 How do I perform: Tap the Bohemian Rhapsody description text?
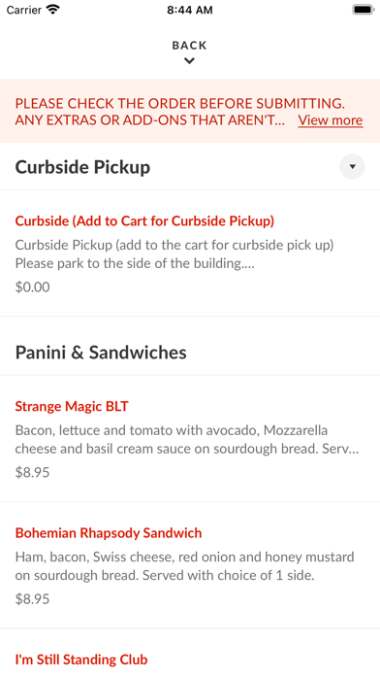point(184,566)
